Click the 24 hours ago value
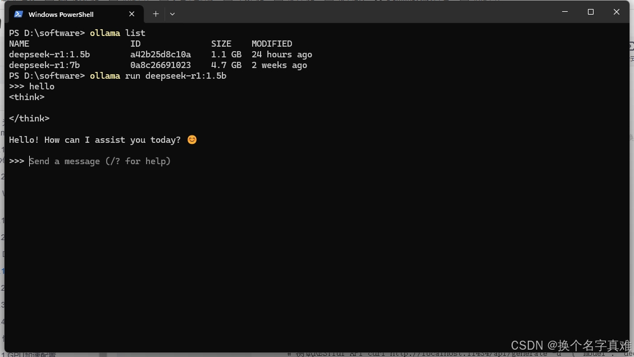634x357 pixels. pos(282,54)
